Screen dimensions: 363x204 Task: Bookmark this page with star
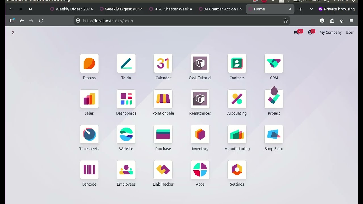click(286, 21)
